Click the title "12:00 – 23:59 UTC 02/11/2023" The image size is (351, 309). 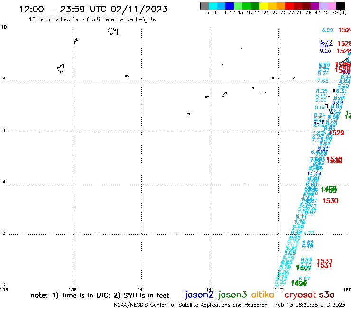(93, 9)
